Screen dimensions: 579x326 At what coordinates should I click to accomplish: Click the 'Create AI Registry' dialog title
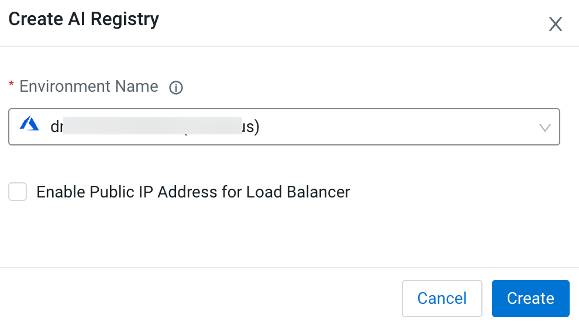pyautogui.click(x=84, y=19)
